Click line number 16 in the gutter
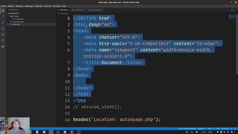Viewport: 238px width, 134px height. pyautogui.click(x=67, y=119)
